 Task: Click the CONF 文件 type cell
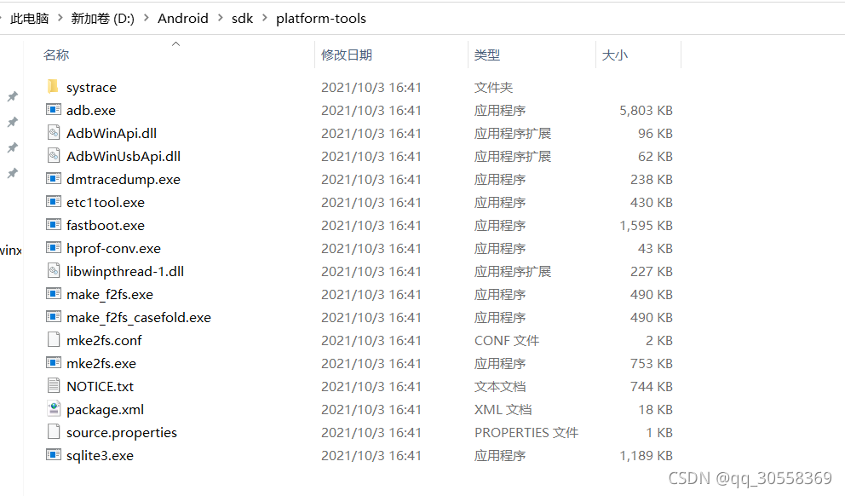click(x=507, y=341)
